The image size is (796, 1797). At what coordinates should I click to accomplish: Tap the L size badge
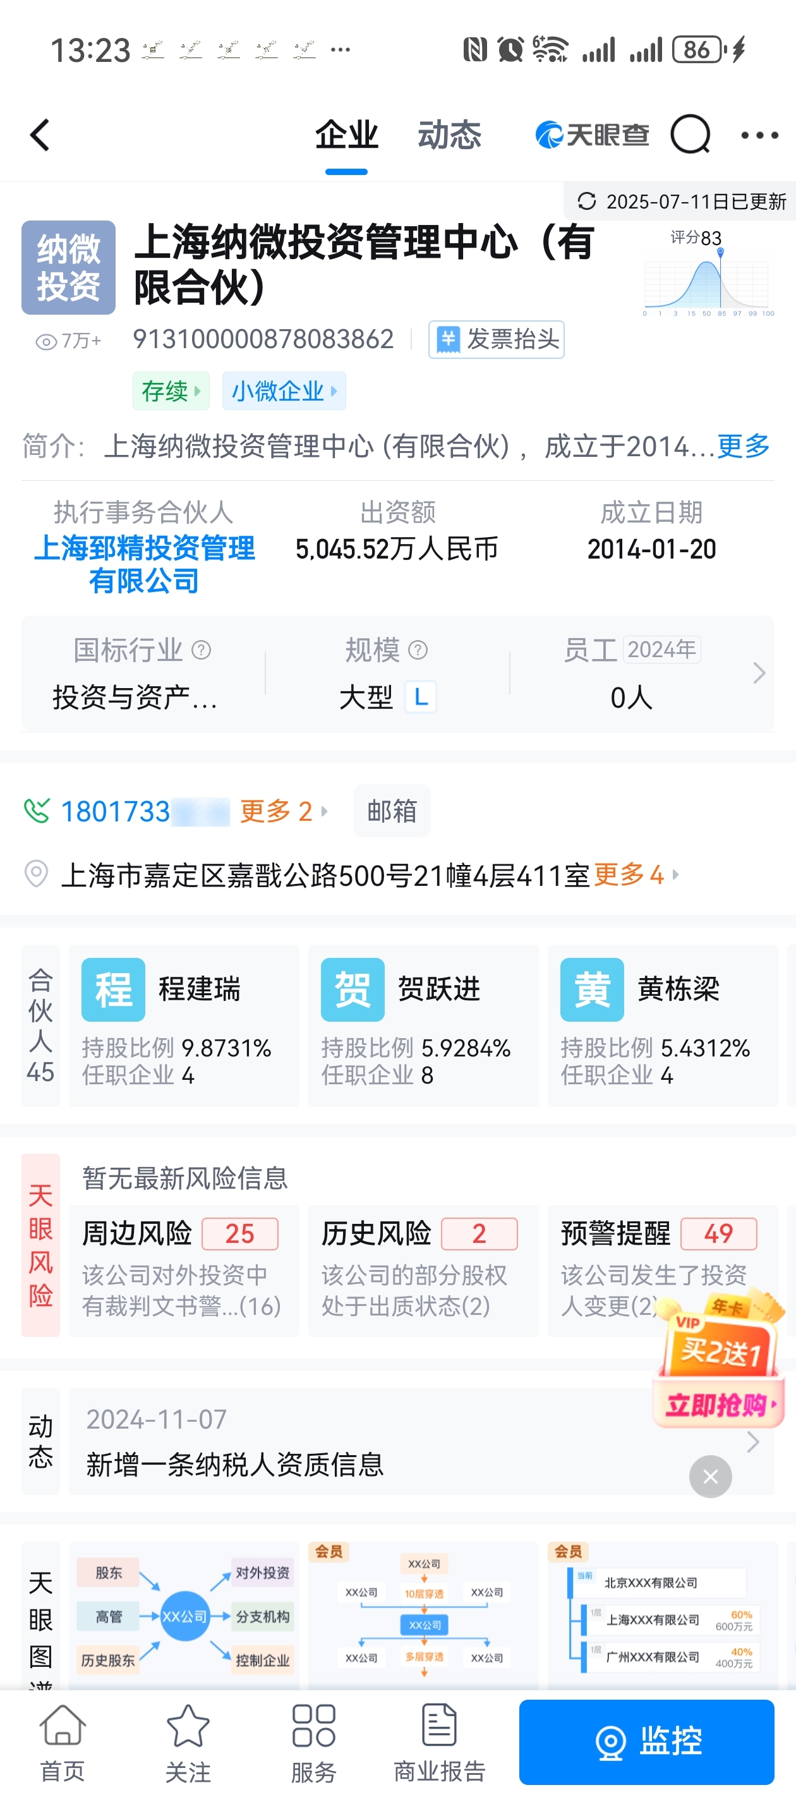click(421, 697)
